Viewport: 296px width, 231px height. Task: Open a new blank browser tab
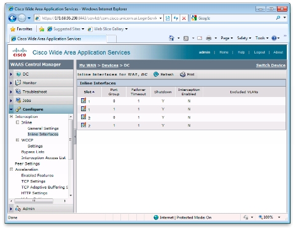coord(112,39)
